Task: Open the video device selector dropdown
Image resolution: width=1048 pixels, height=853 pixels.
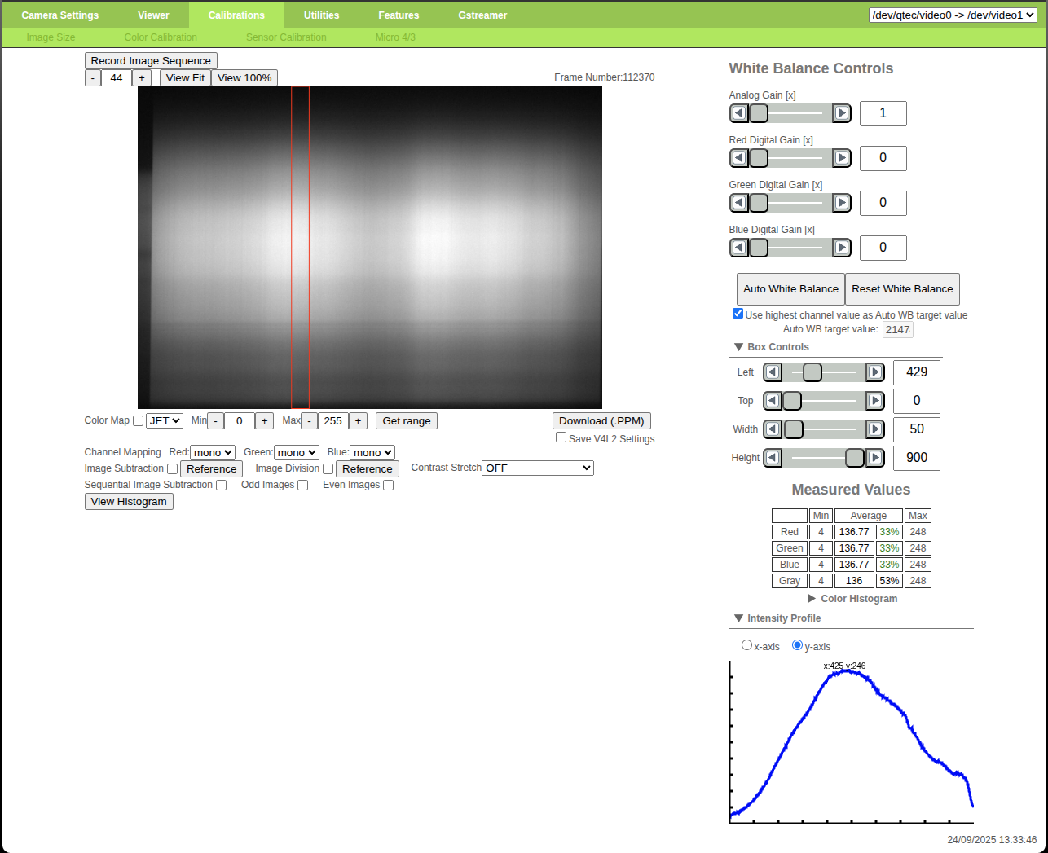Action: 952,15
